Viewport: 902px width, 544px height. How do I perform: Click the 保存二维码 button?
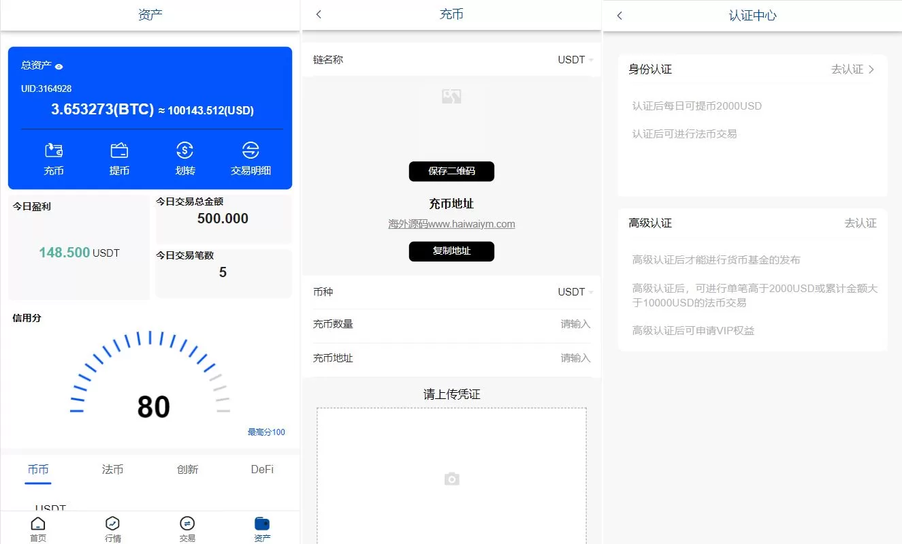[451, 172]
